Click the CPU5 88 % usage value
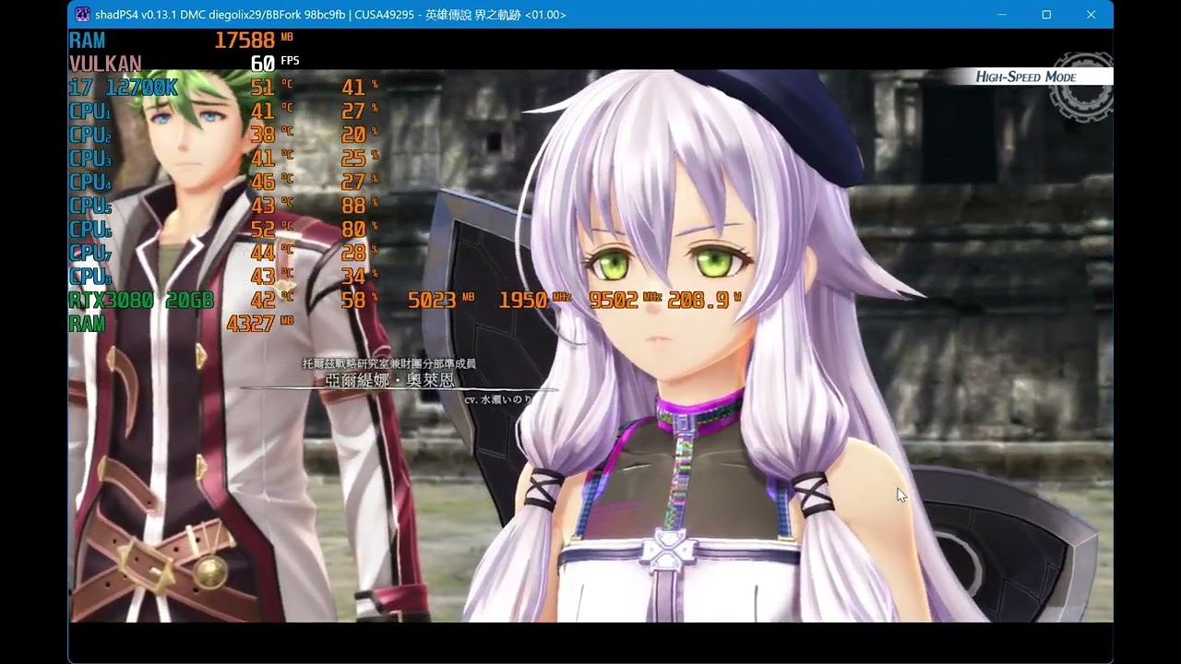1181x664 pixels. click(360, 205)
